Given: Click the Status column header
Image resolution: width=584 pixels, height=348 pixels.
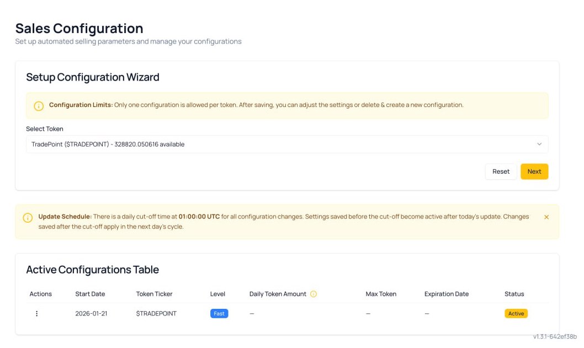Looking at the screenshot, I should coord(514,294).
